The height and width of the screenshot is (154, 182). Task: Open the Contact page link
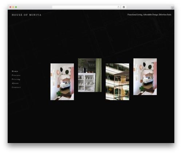(16, 87)
